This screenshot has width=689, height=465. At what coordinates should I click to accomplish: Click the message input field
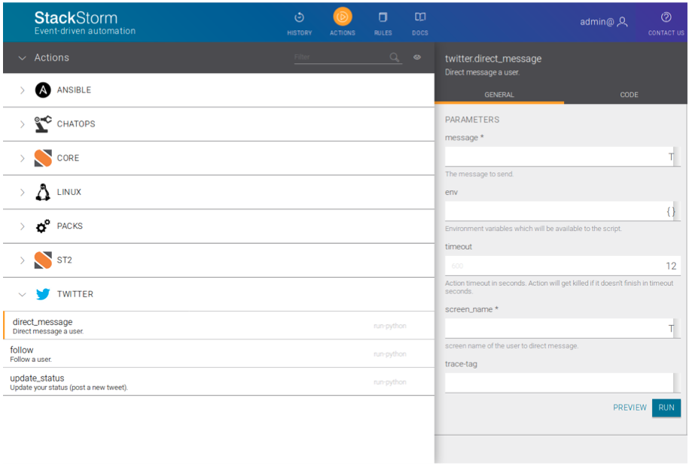[x=556, y=157]
